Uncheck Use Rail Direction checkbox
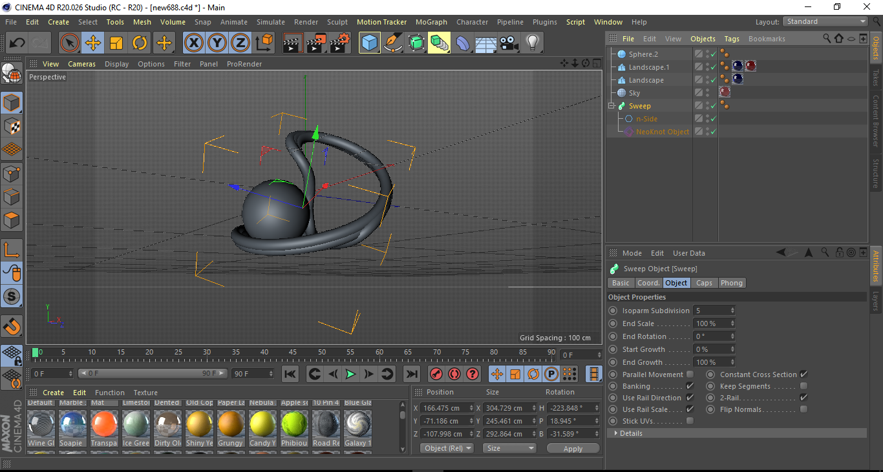Image resolution: width=883 pixels, height=472 pixels. pos(690,398)
